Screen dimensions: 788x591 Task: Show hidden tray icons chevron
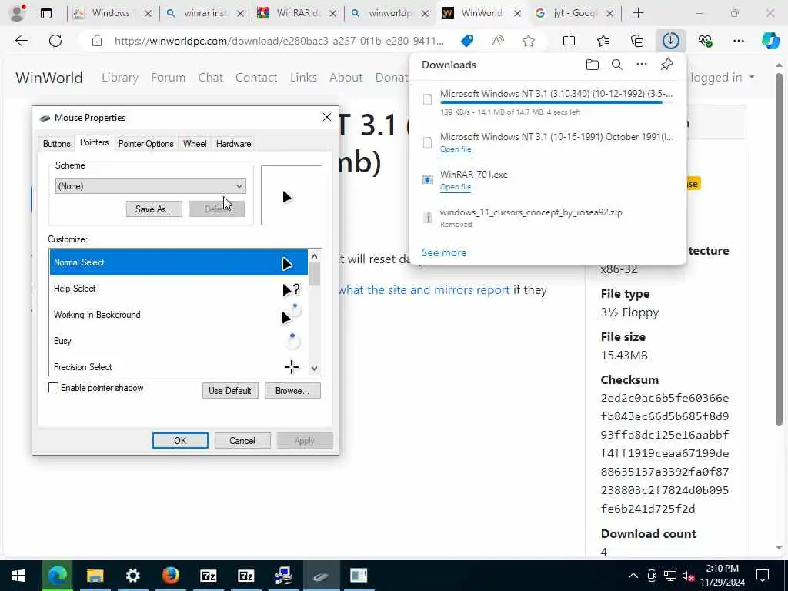(x=633, y=576)
